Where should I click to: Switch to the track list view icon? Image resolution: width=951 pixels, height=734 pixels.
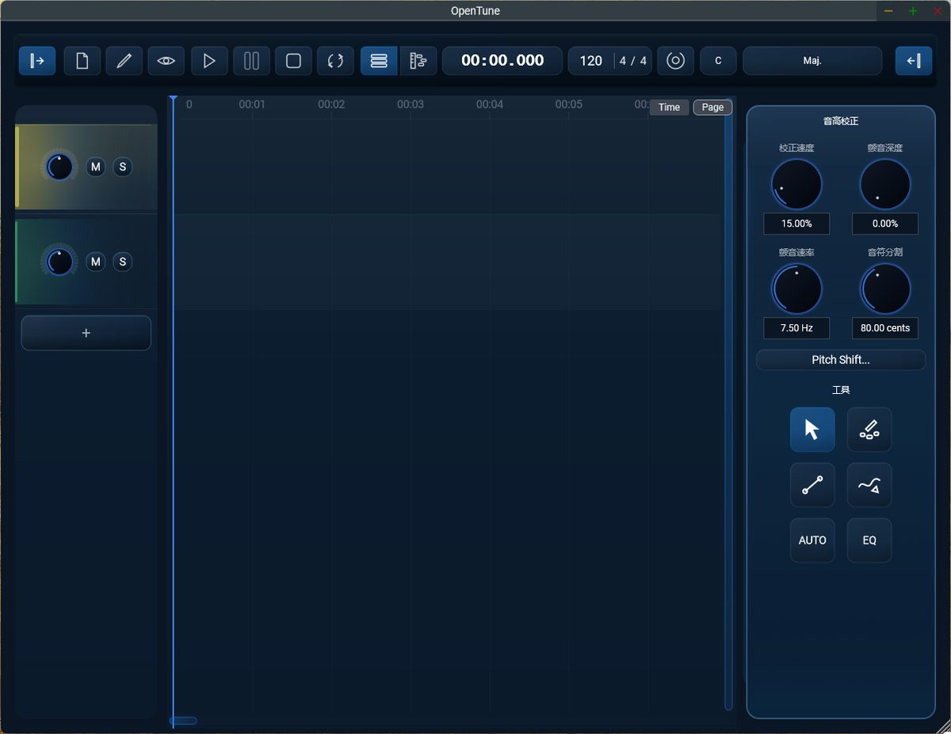click(x=379, y=61)
